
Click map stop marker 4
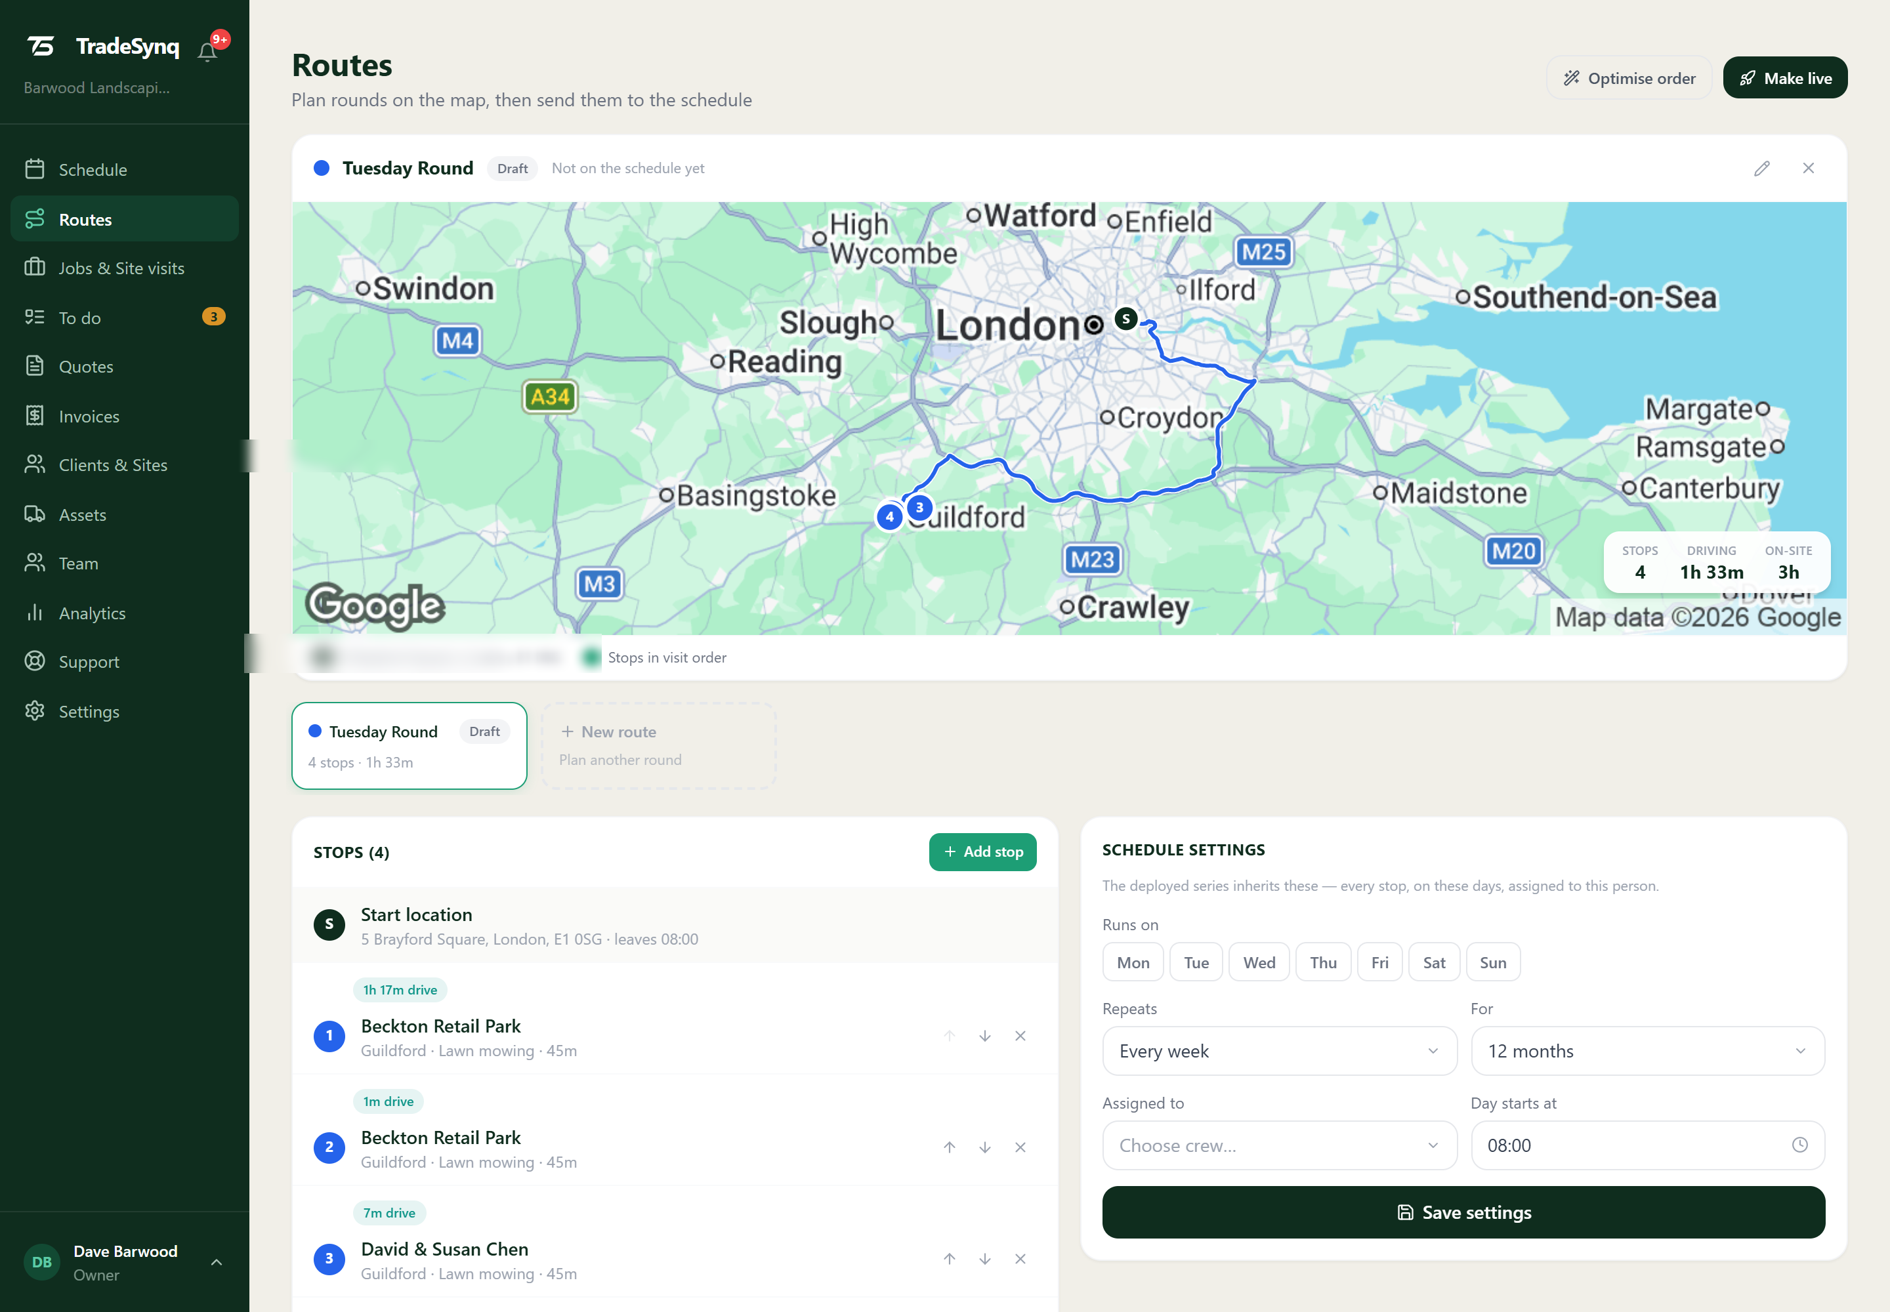(889, 517)
